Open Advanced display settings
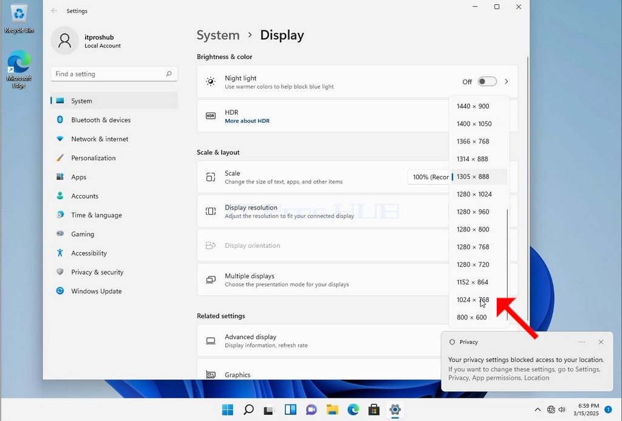The height and width of the screenshot is (421, 622). pos(320,340)
